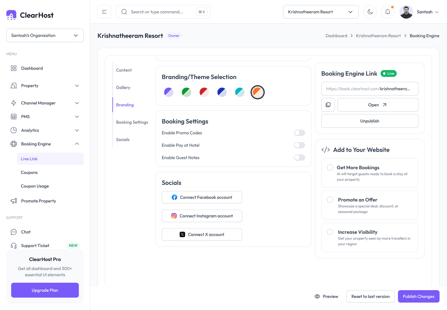Expand Analytics menu chevron
The width and height of the screenshot is (447, 310).
[x=77, y=130]
